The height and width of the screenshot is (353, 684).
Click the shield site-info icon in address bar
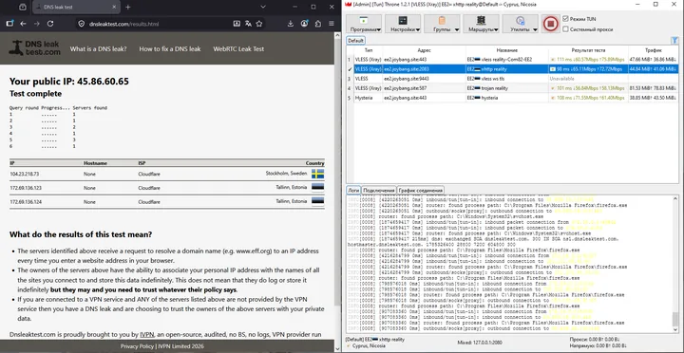tap(81, 24)
